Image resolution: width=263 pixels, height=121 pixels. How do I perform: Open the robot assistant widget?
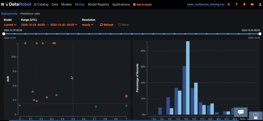(x=256, y=116)
